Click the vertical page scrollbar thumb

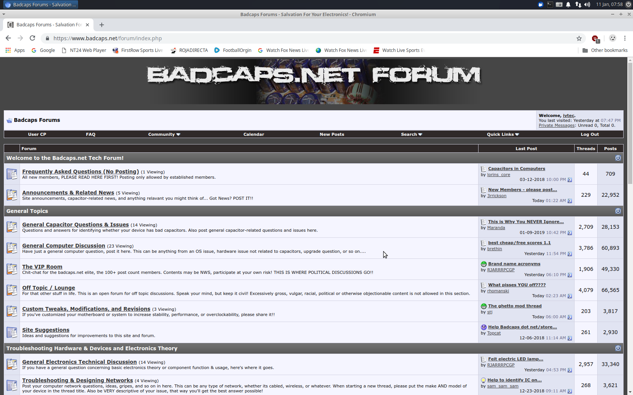[x=630, y=123]
